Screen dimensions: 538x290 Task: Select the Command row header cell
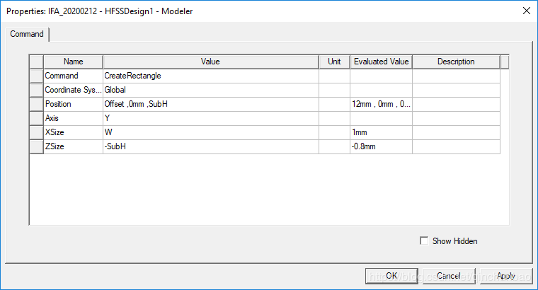[x=36, y=76]
